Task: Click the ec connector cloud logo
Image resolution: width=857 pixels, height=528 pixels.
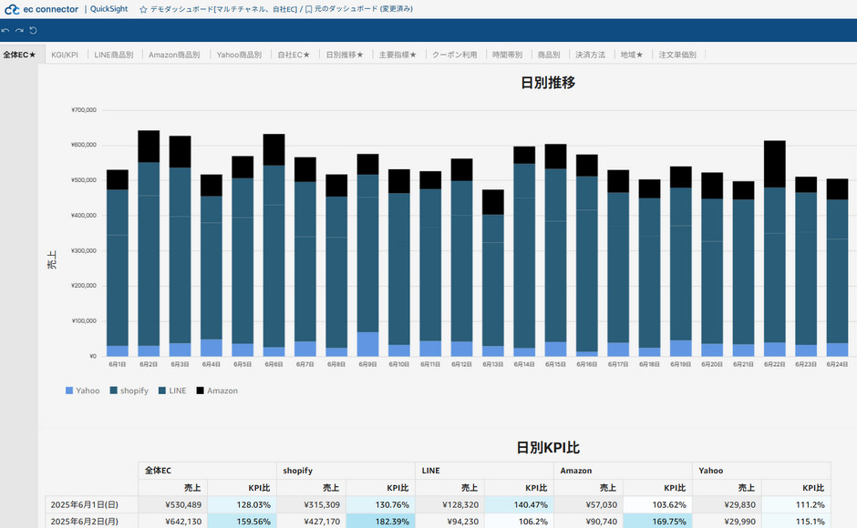Action: tap(12, 9)
